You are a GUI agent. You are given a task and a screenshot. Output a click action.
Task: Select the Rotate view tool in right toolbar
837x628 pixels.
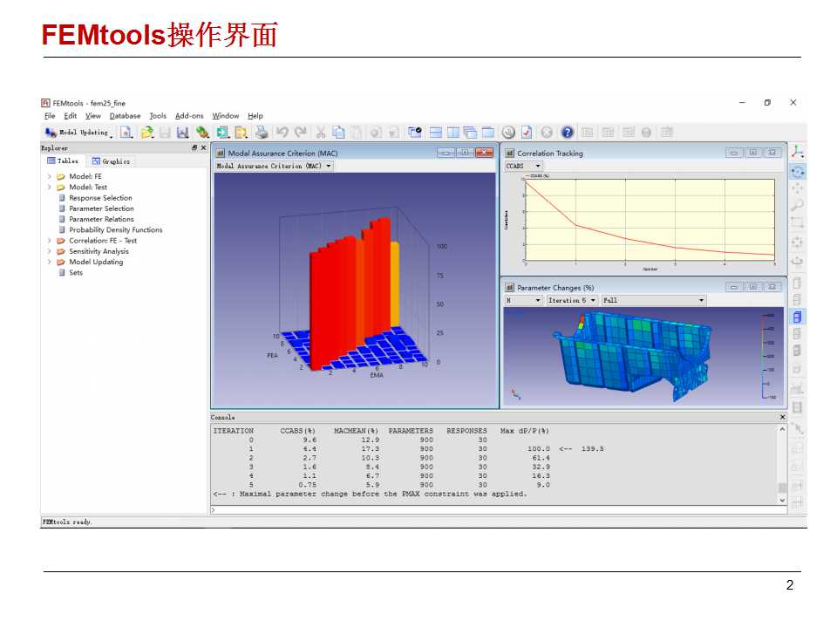click(x=798, y=172)
